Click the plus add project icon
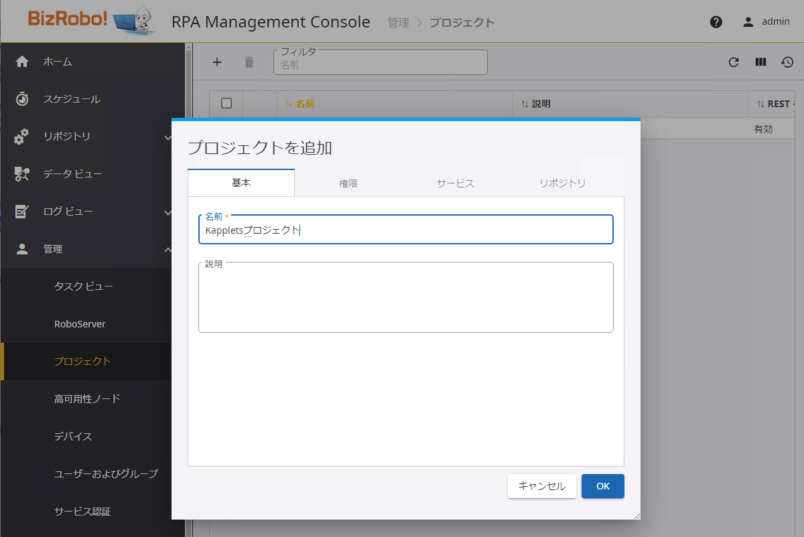 217,62
